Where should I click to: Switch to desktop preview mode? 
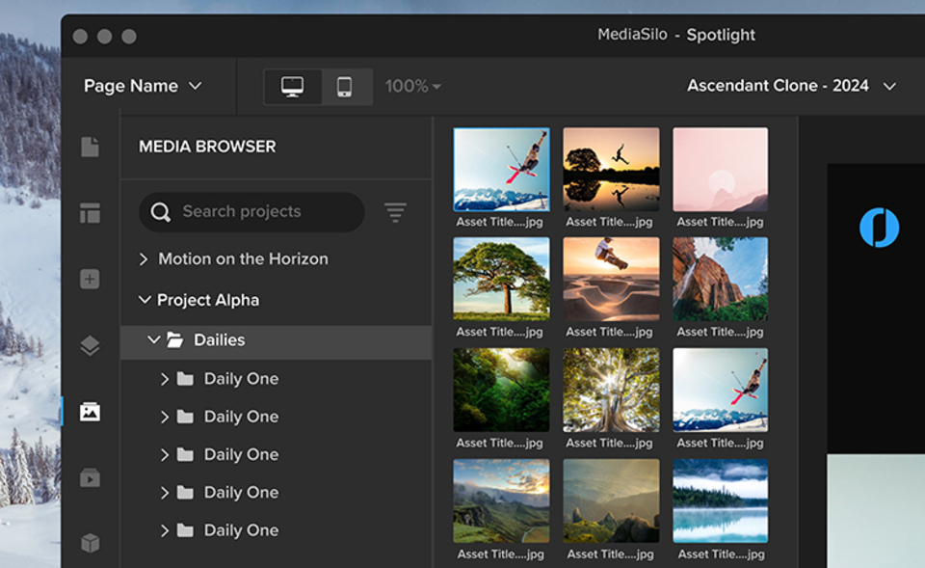pyautogui.click(x=293, y=86)
